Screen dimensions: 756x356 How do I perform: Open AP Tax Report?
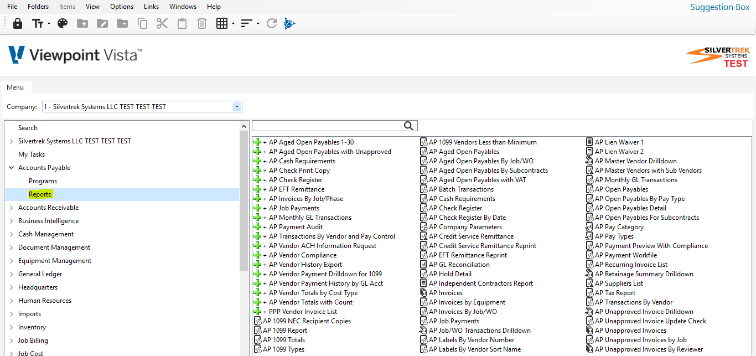click(x=615, y=293)
